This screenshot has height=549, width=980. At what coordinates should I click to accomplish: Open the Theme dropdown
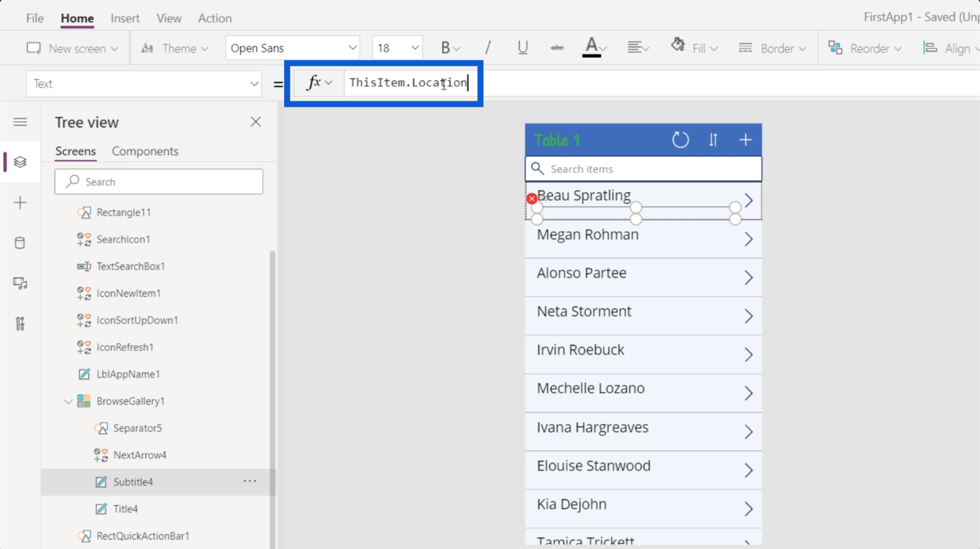coord(174,48)
